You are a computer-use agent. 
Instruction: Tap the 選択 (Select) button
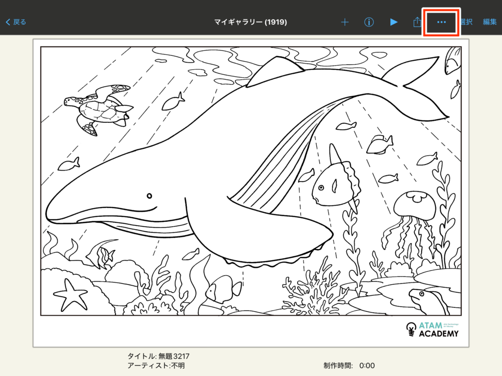coord(466,22)
